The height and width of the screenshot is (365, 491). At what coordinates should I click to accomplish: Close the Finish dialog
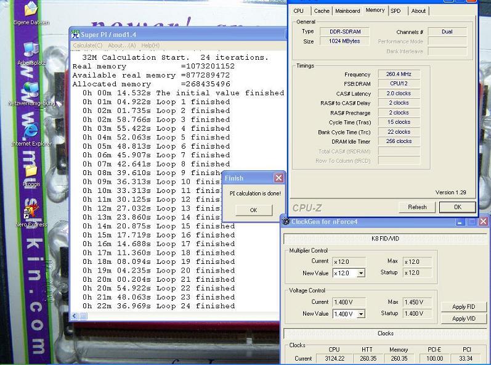pos(278,178)
